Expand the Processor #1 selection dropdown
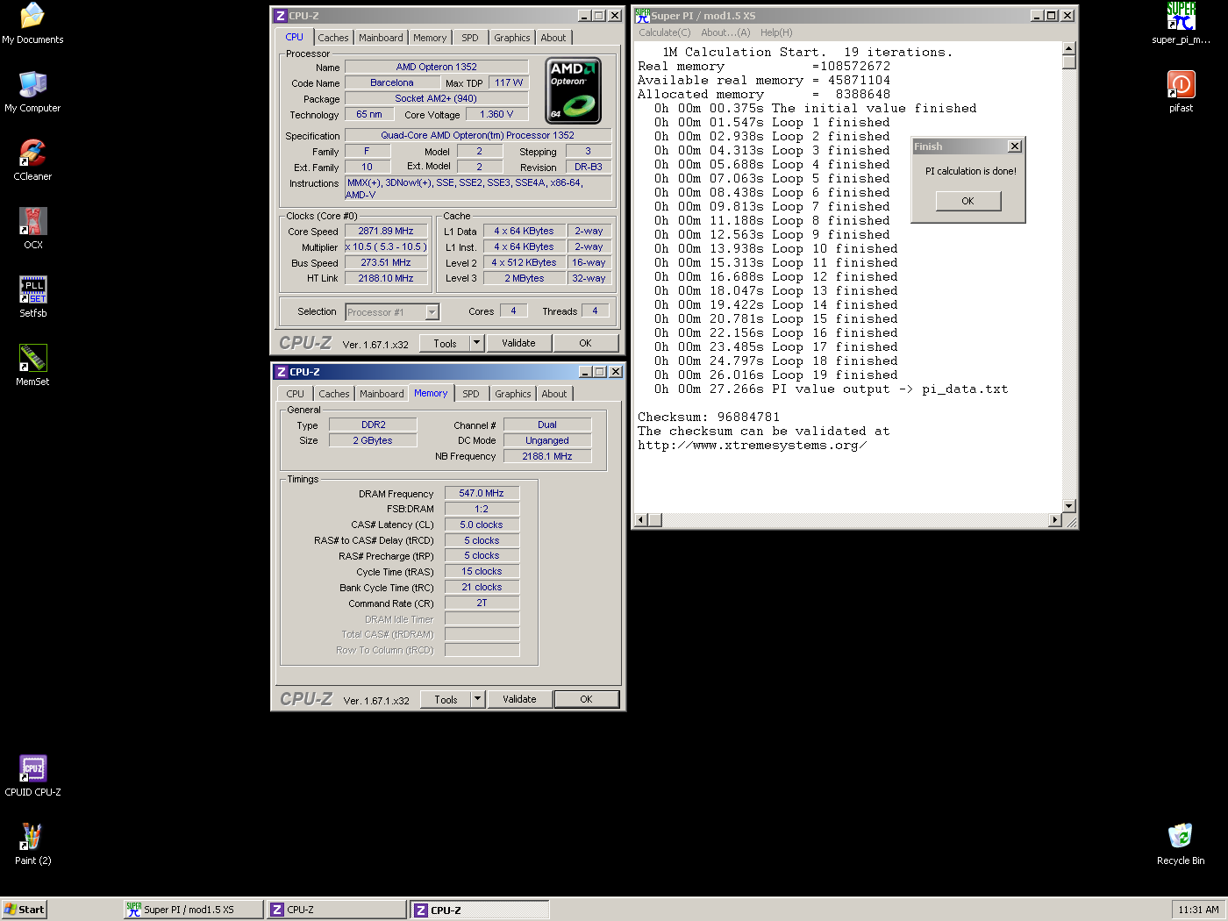 (432, 312)
